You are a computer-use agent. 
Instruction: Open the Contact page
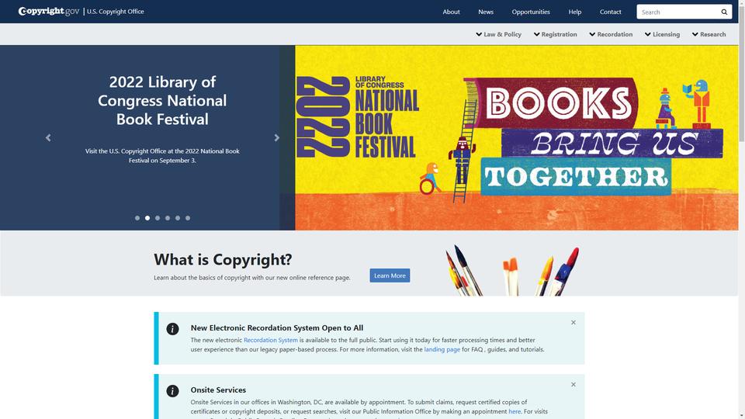[x=610, y=12]
